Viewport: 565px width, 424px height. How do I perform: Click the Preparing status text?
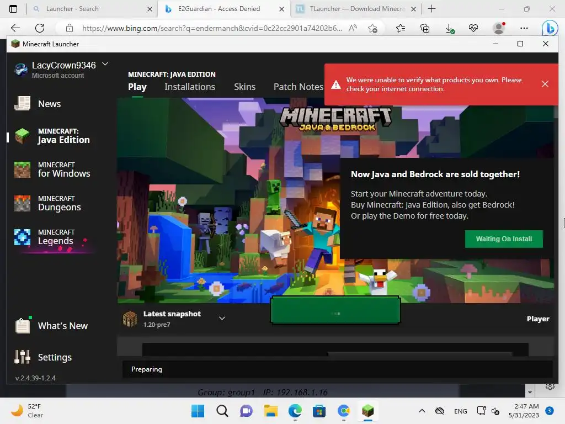click(x=147, y=369)
